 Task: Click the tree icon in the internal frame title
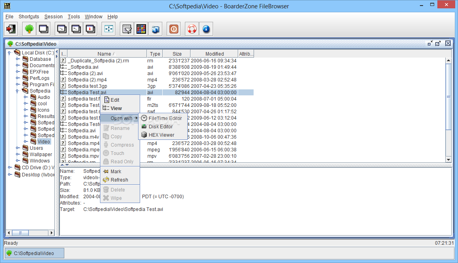[10, 44]
